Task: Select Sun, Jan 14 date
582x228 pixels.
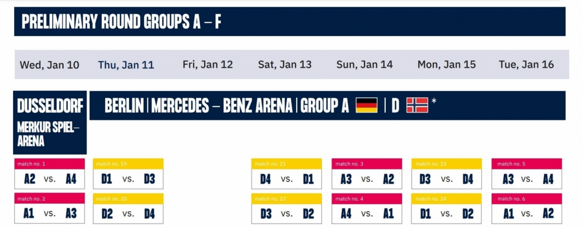Action: coord(364,64)
